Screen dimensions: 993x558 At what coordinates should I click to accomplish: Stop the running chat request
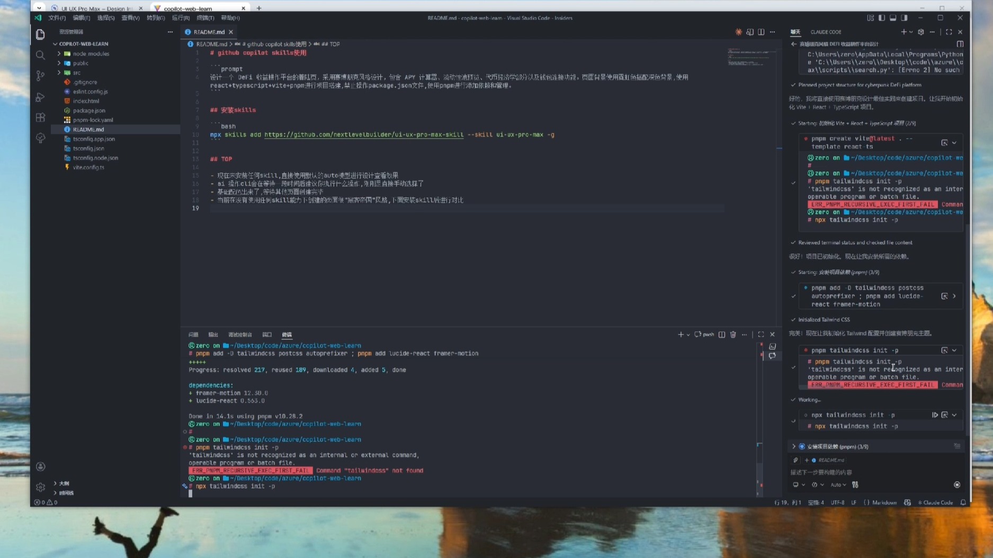pos(957,484)
